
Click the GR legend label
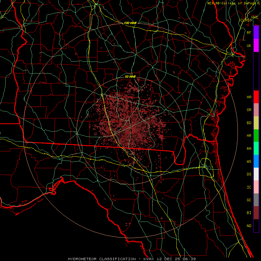tap(249, 110)
